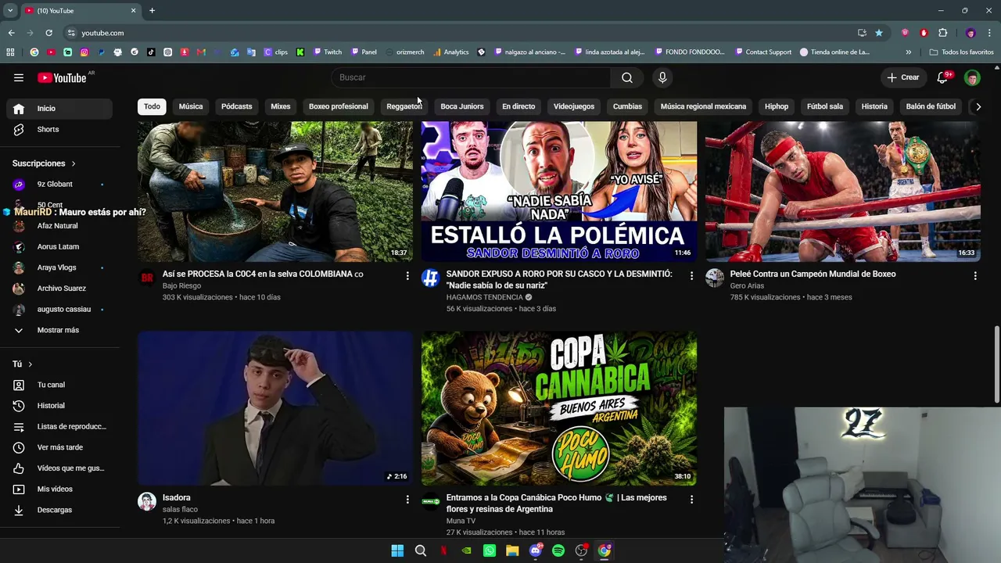The width and height of the screenshot is (1001, 563).
Task: Open Muna TV channel link
Action: click(461, 521)
